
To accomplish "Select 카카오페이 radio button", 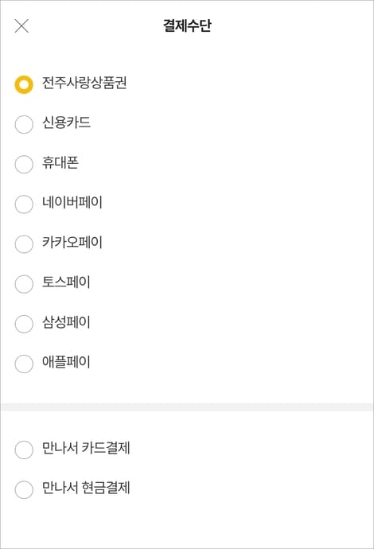I will 24,244.
